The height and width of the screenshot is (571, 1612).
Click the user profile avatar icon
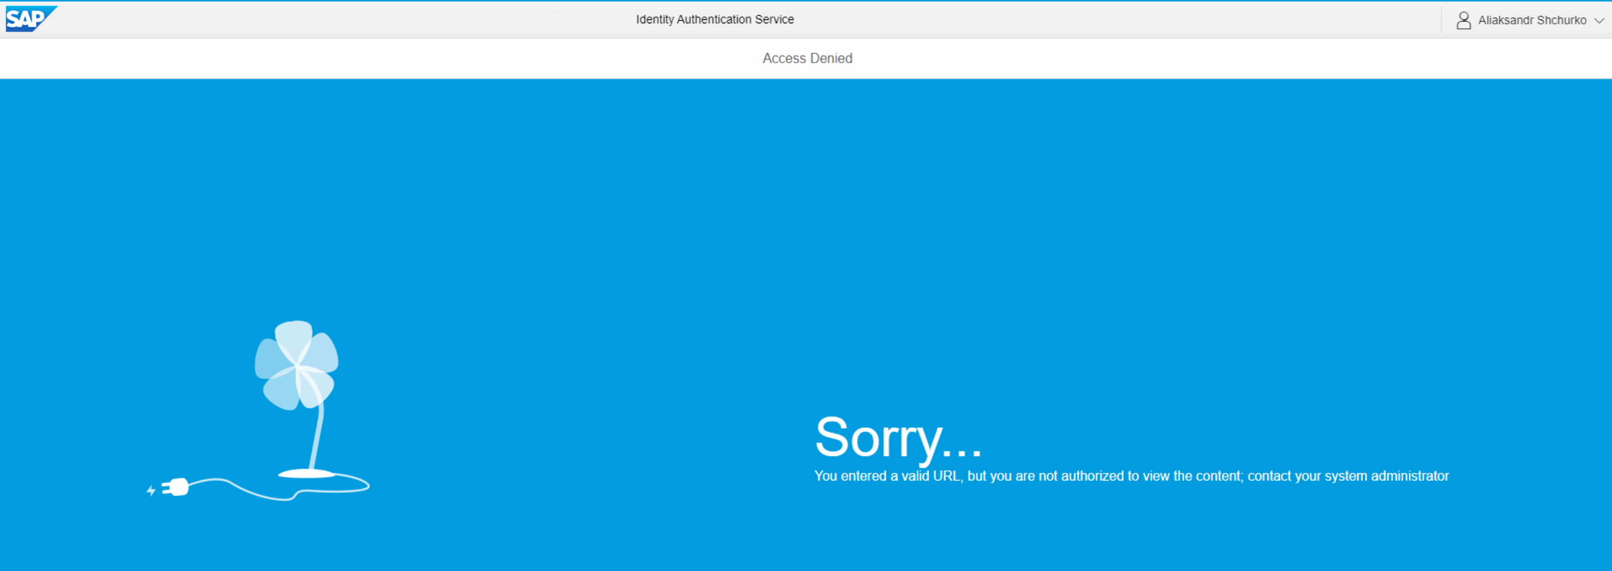tap(1463, 20)
